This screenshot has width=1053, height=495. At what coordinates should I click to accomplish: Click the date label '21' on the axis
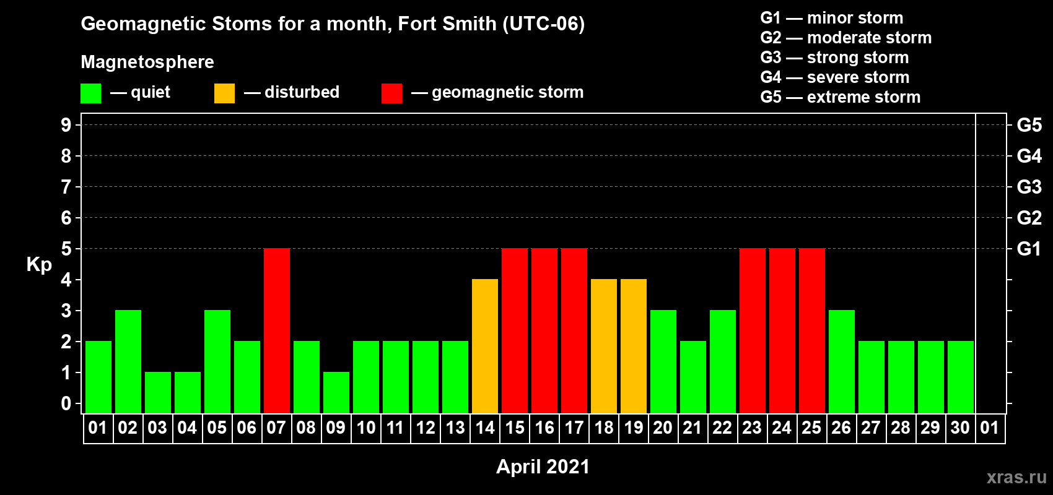pos(693,428)
